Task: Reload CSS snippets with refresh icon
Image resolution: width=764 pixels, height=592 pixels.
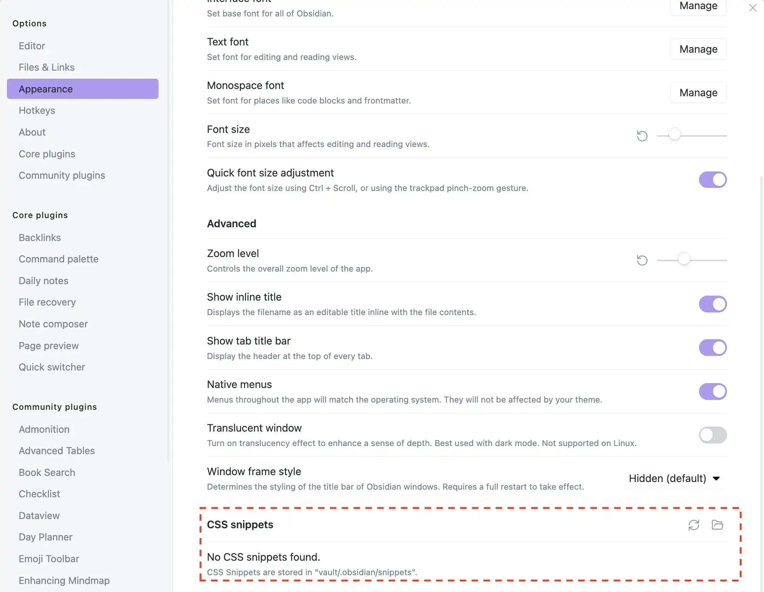Action: 694,525
